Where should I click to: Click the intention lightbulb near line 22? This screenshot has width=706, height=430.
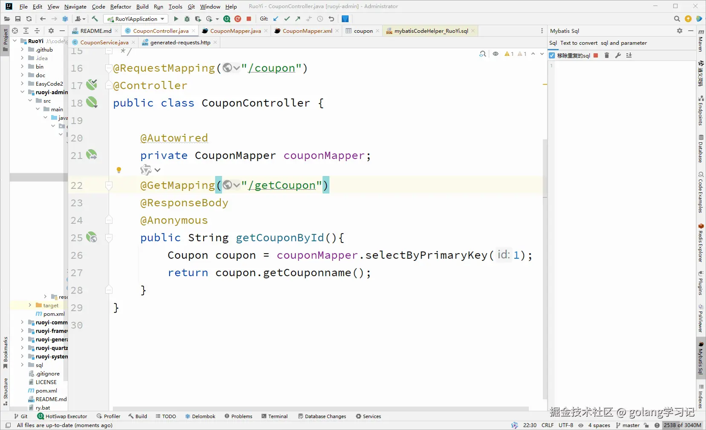coord(119,170)
